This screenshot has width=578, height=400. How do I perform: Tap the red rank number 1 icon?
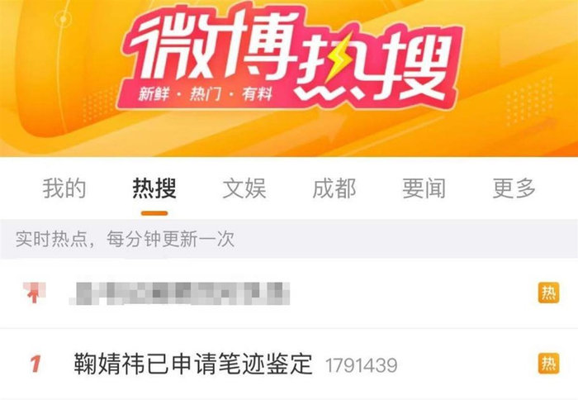pos(36,364)
